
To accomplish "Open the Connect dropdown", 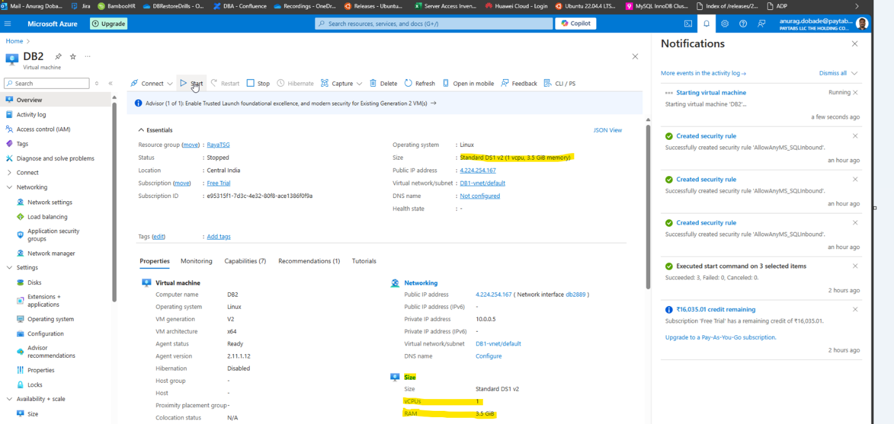I will tap(151, 83).
